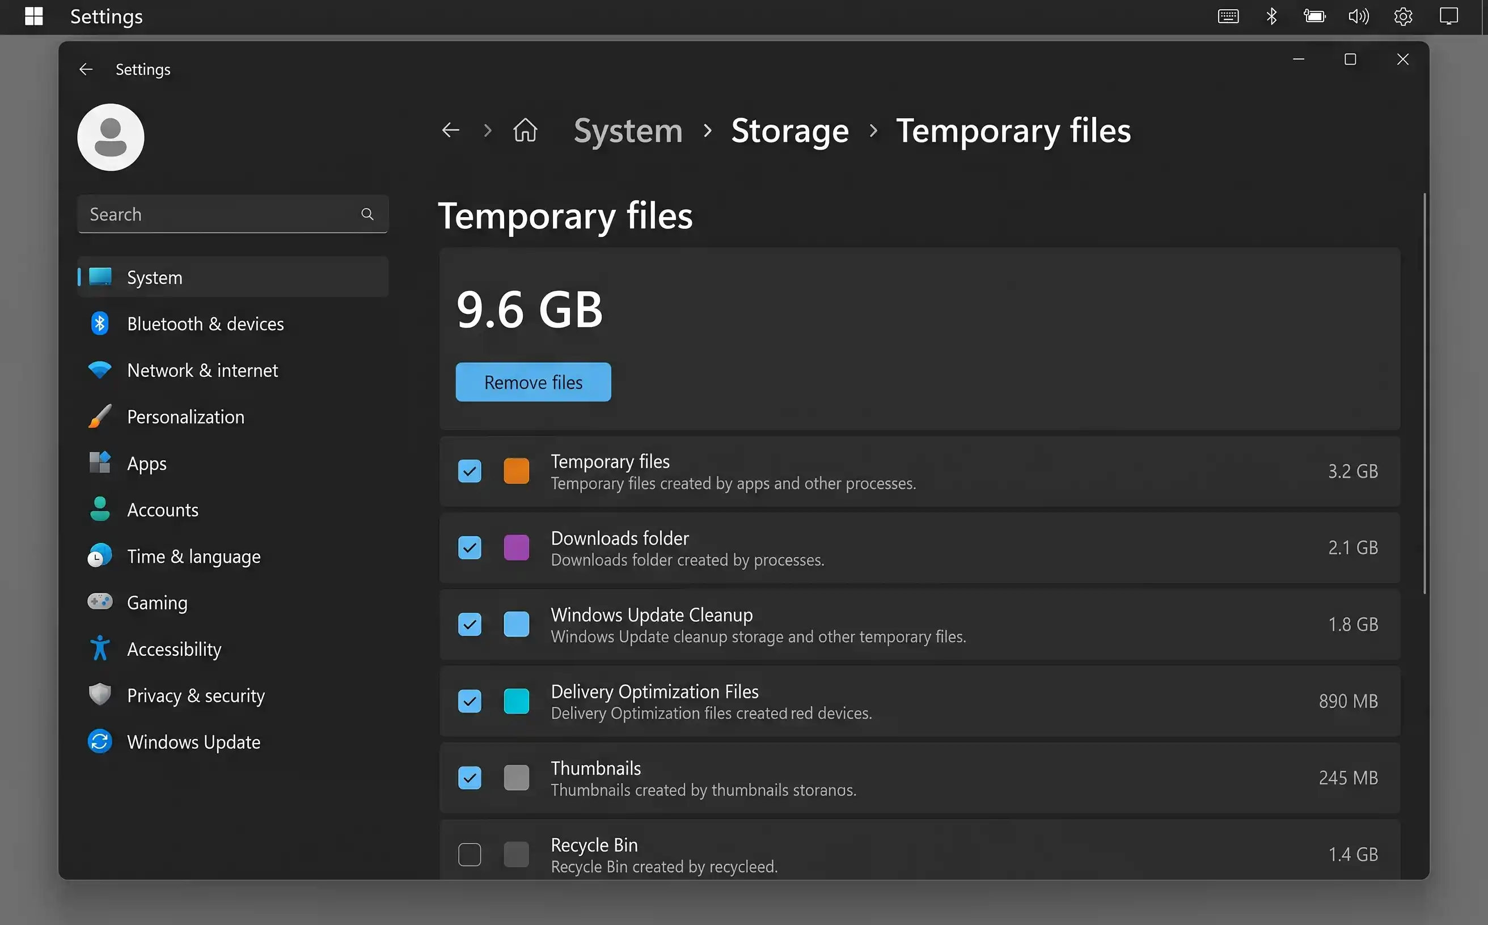This screenshot has width=1488, height=925.
Task: Uncheck the Downloads folder checkbox
Action: tap(470, 548)
